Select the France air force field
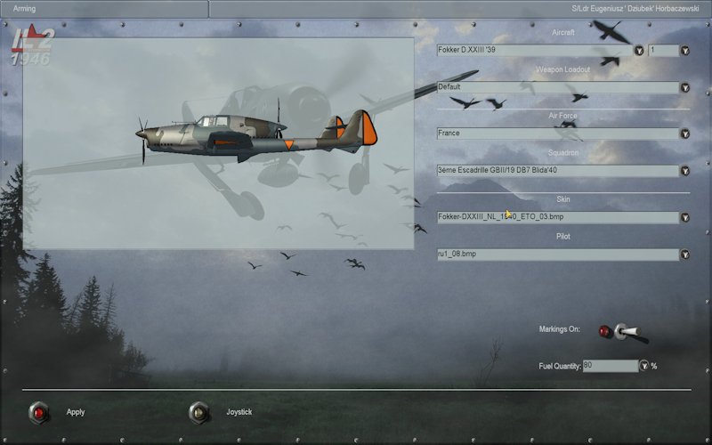This screenshot has width=712, height=445. point(558,133)
